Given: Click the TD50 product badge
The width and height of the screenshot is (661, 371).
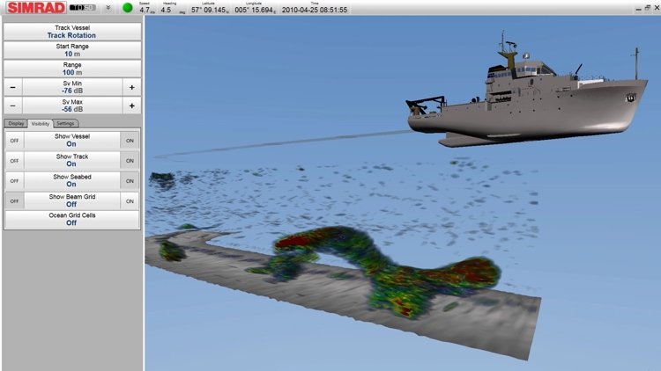Looking at the screenshot, I should pyautogui.click(x=84, y=9).
